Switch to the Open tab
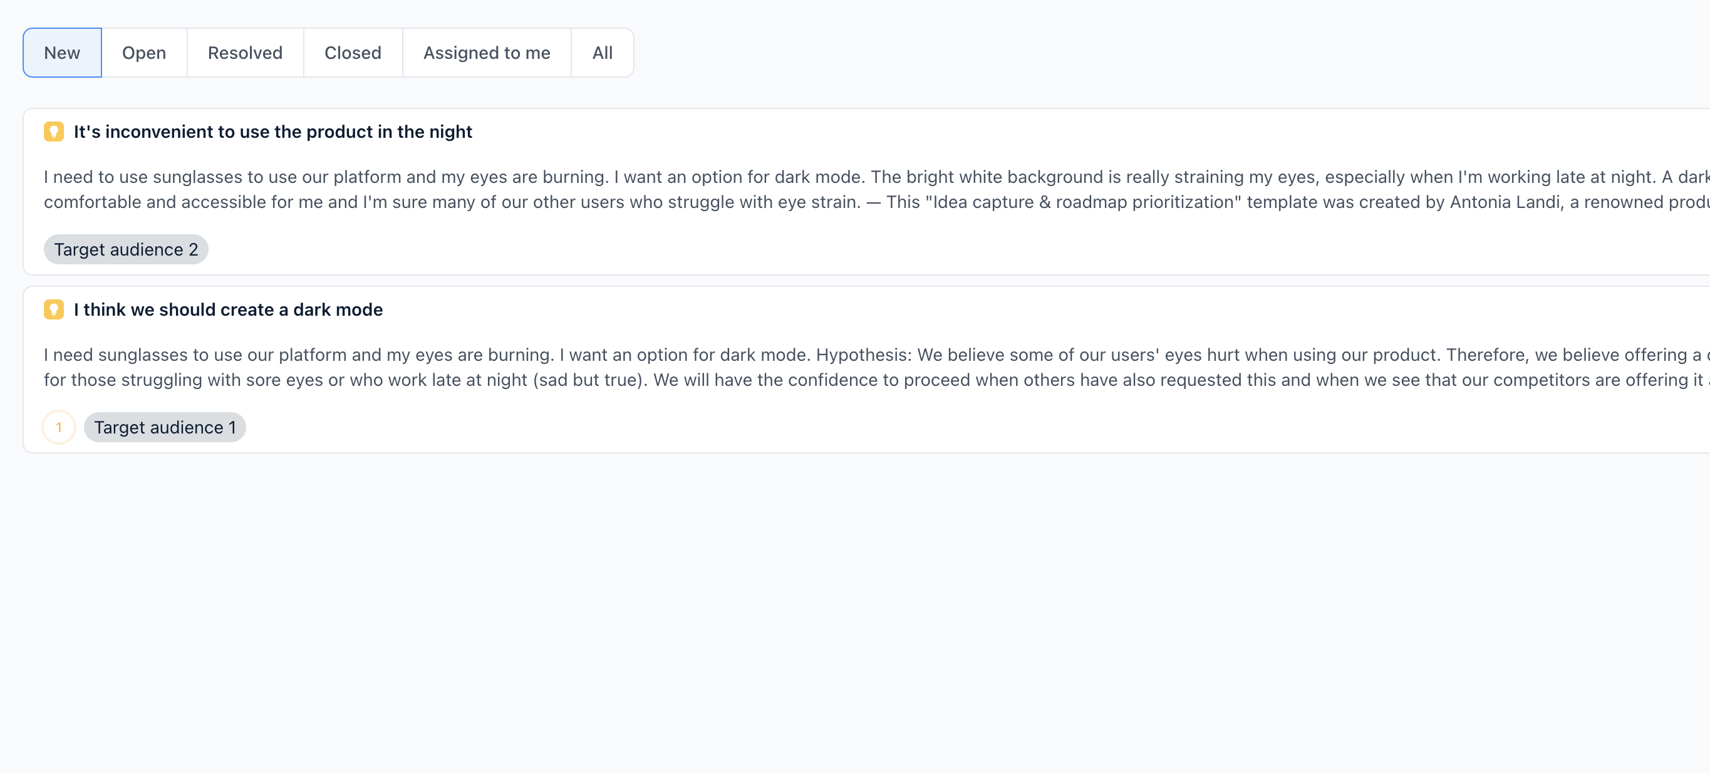Image resolution: width=1710 pixels, height=773 pixels. [x=144, y=53]
